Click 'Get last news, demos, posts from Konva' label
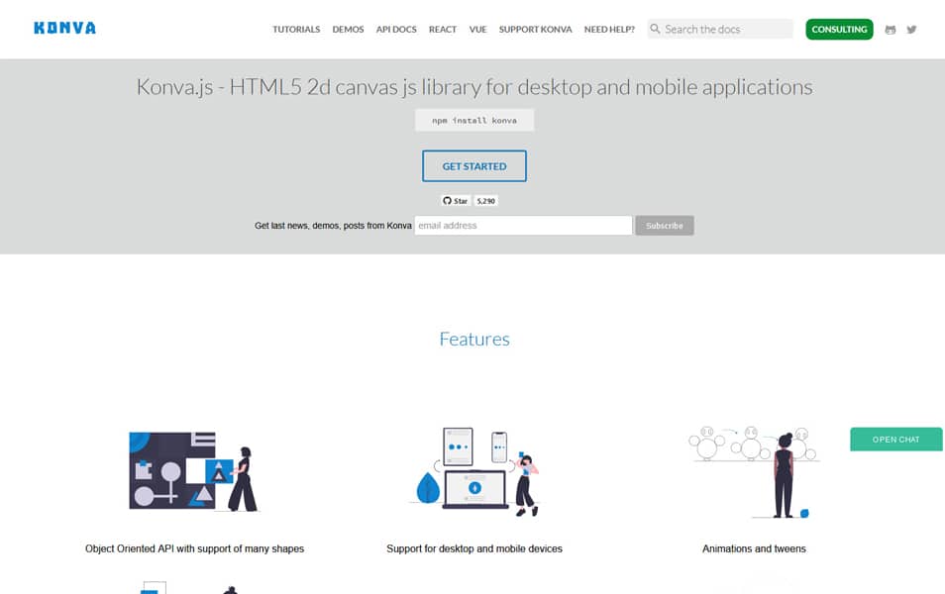The height and width of the screenshot is (594, 945). tap(333, 226)
